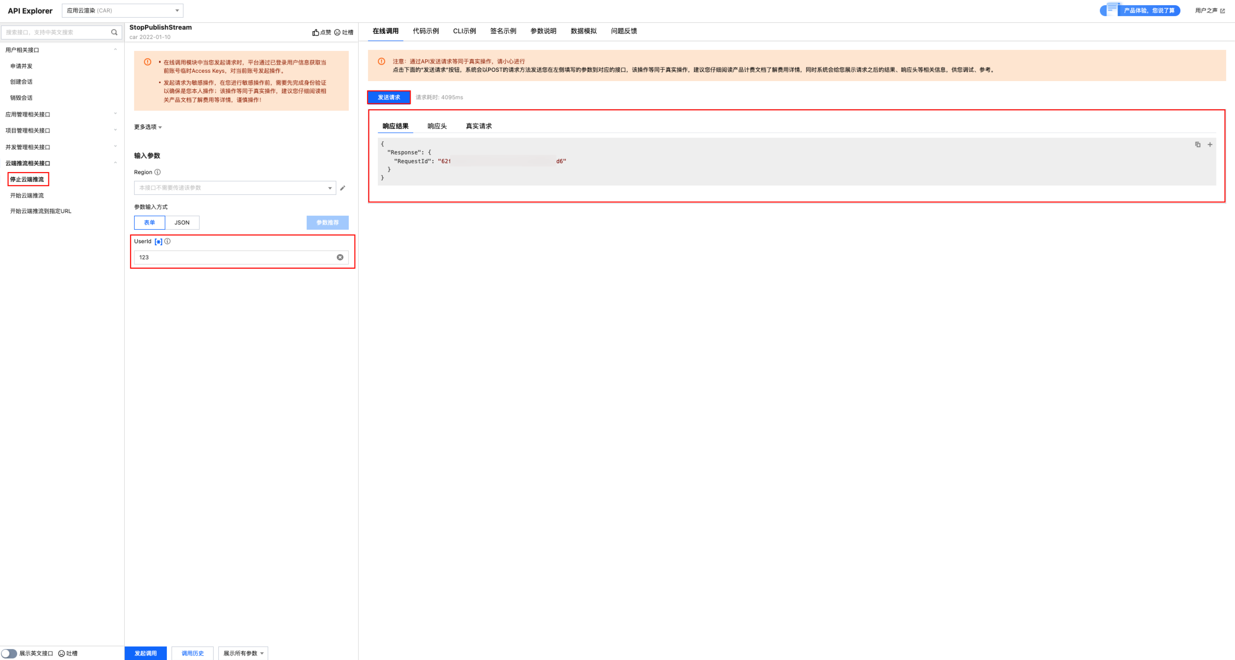The image size is (1235, 660).
Task: Click the search magnifier icon in sidebar
Action: click(x=114, y=32)
